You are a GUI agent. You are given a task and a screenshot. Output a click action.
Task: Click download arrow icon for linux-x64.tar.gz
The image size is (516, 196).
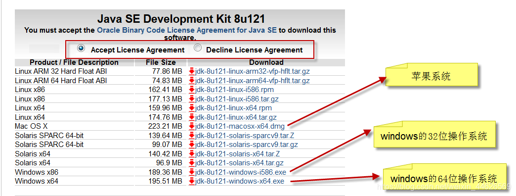pos(192,117)
